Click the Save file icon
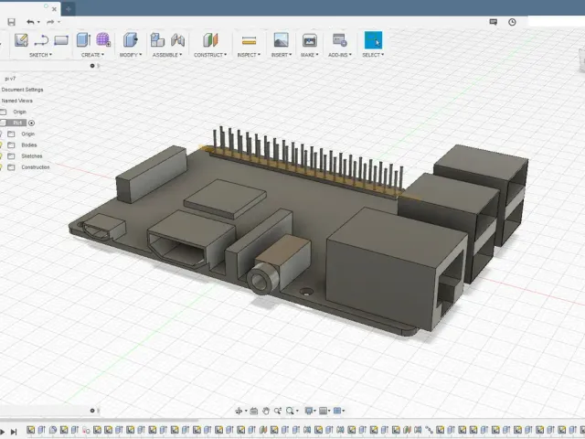Screen dimensions: 585x439 pos(12,22)
